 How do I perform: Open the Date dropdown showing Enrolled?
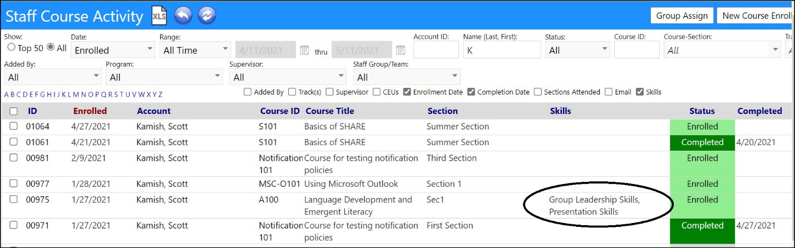113,50
